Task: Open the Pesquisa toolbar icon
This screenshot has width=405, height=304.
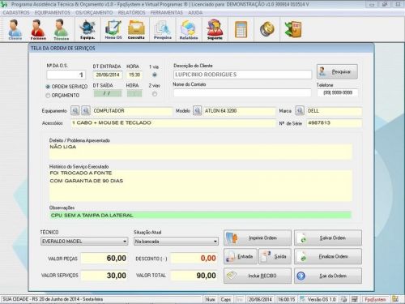Action: tap(163, 29)
